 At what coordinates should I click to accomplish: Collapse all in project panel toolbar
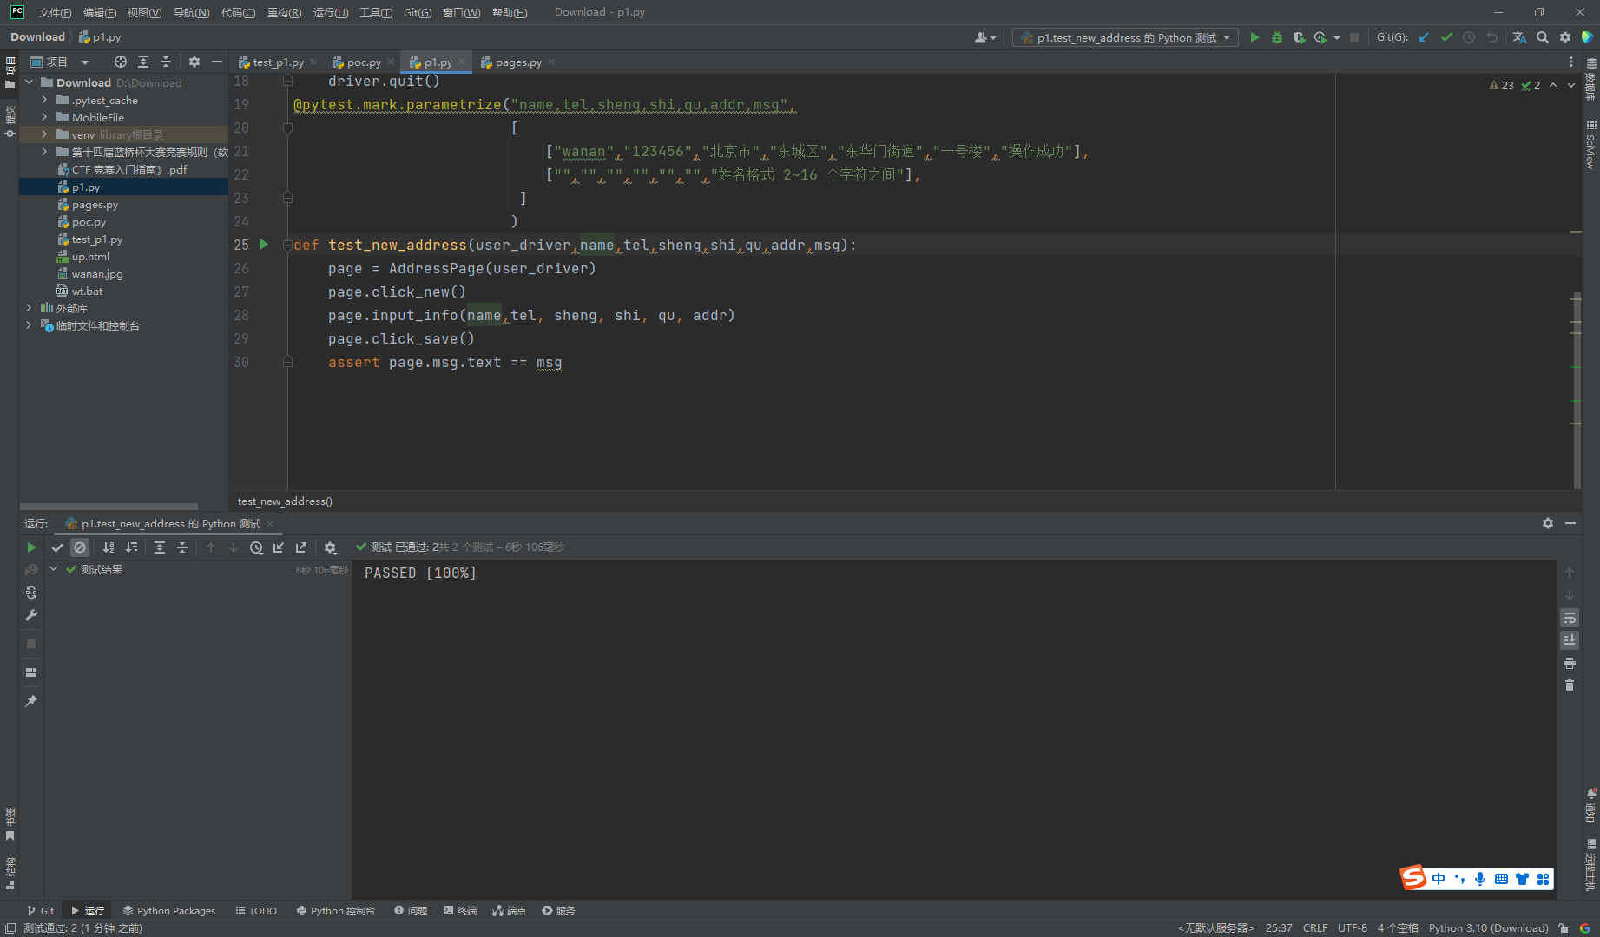point(166,62)
